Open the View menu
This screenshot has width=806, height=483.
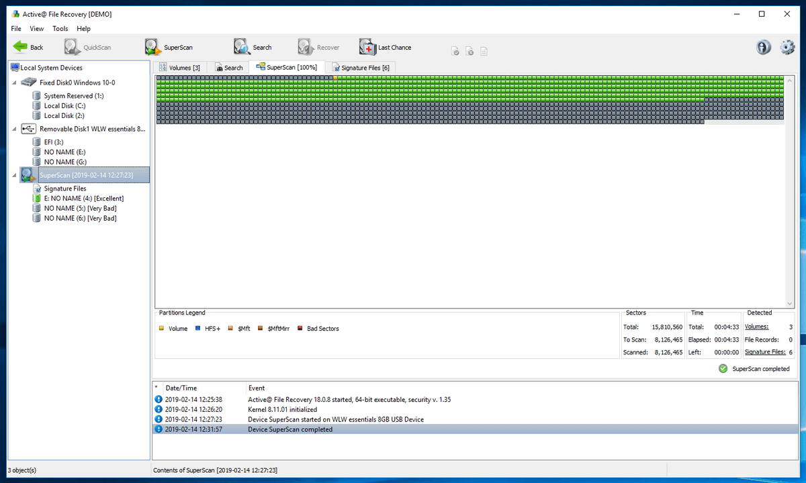tap(37, 29)
